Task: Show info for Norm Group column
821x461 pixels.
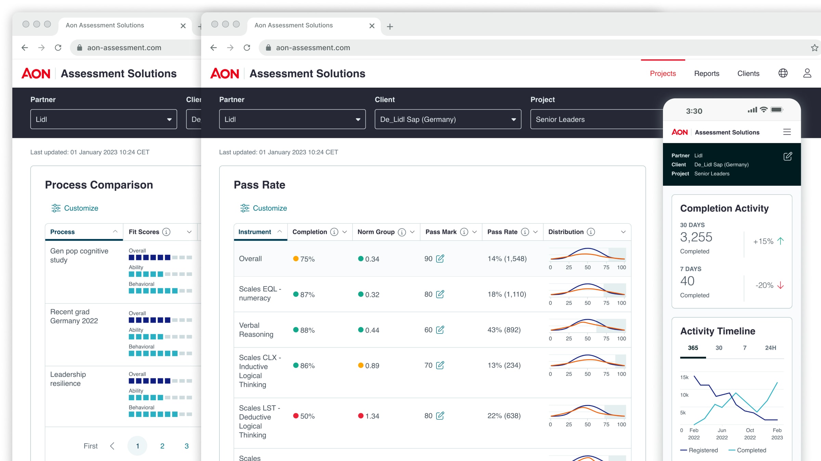Action: click(x=402, y=232)
